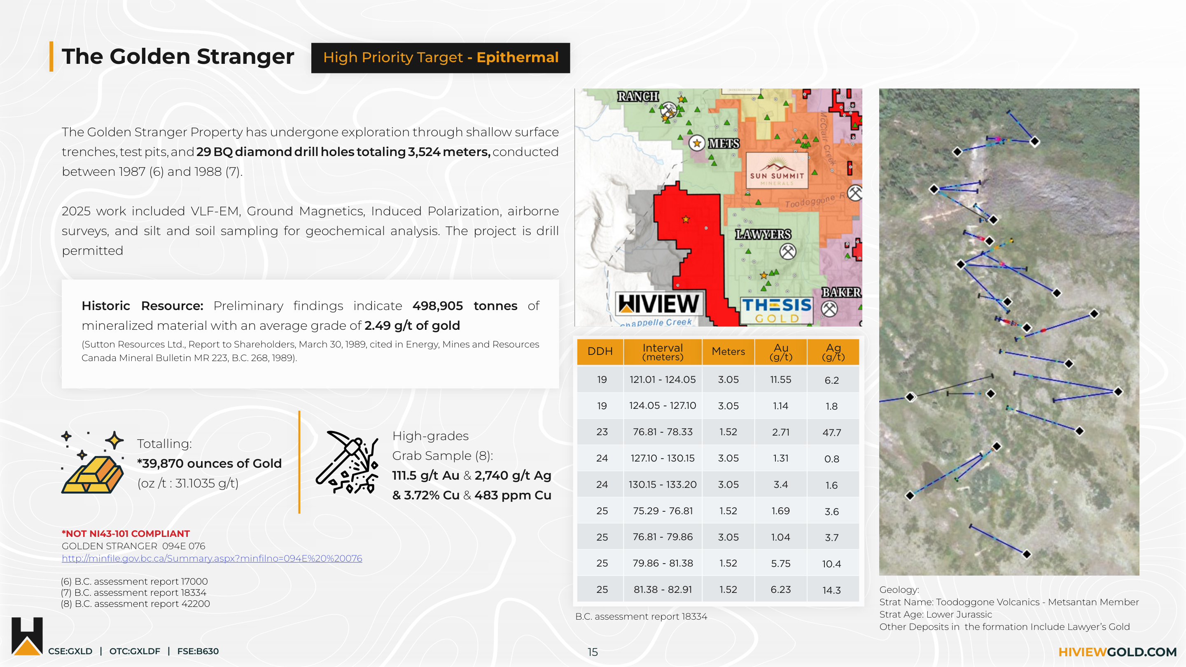This screenshot has height=667, width=1186.
Task: Select the Ag value 14.3
Action: tap(833, 590)
